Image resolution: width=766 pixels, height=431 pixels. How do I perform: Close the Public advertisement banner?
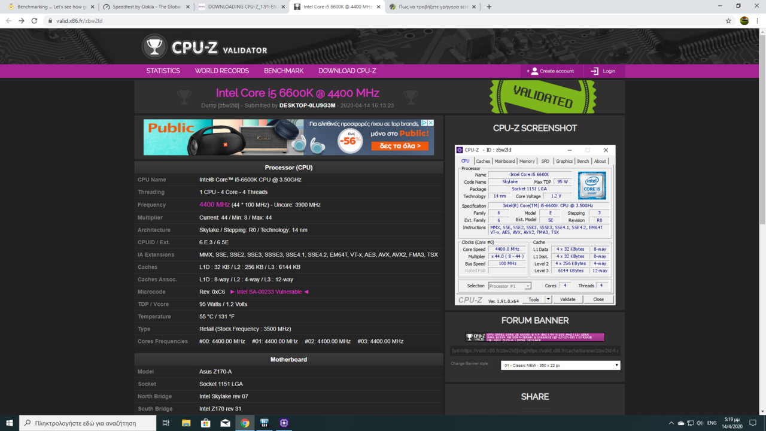coord(431,123)
